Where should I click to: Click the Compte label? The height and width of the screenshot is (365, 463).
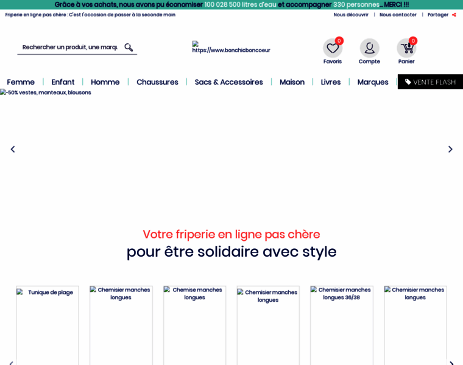click(369, 61)
